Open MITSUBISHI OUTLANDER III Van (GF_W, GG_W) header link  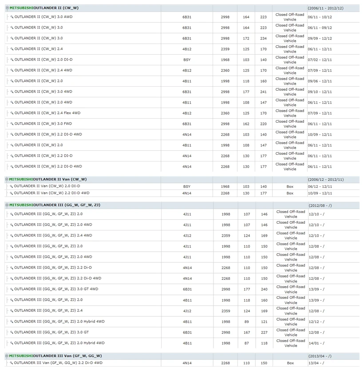(x=55, y=356)
